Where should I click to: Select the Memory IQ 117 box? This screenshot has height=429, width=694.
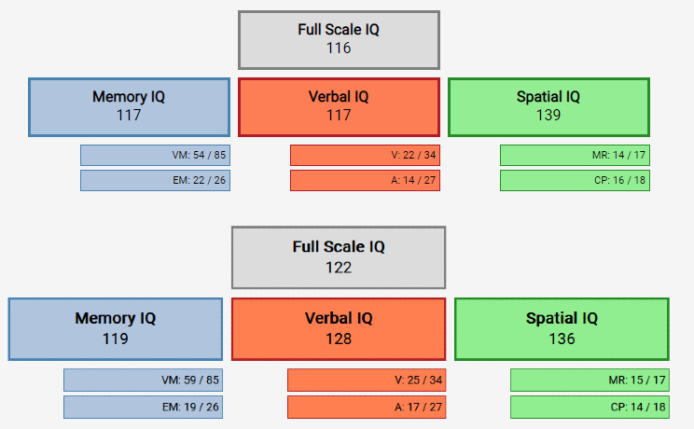pyautogui.click(x=129, y=107)
